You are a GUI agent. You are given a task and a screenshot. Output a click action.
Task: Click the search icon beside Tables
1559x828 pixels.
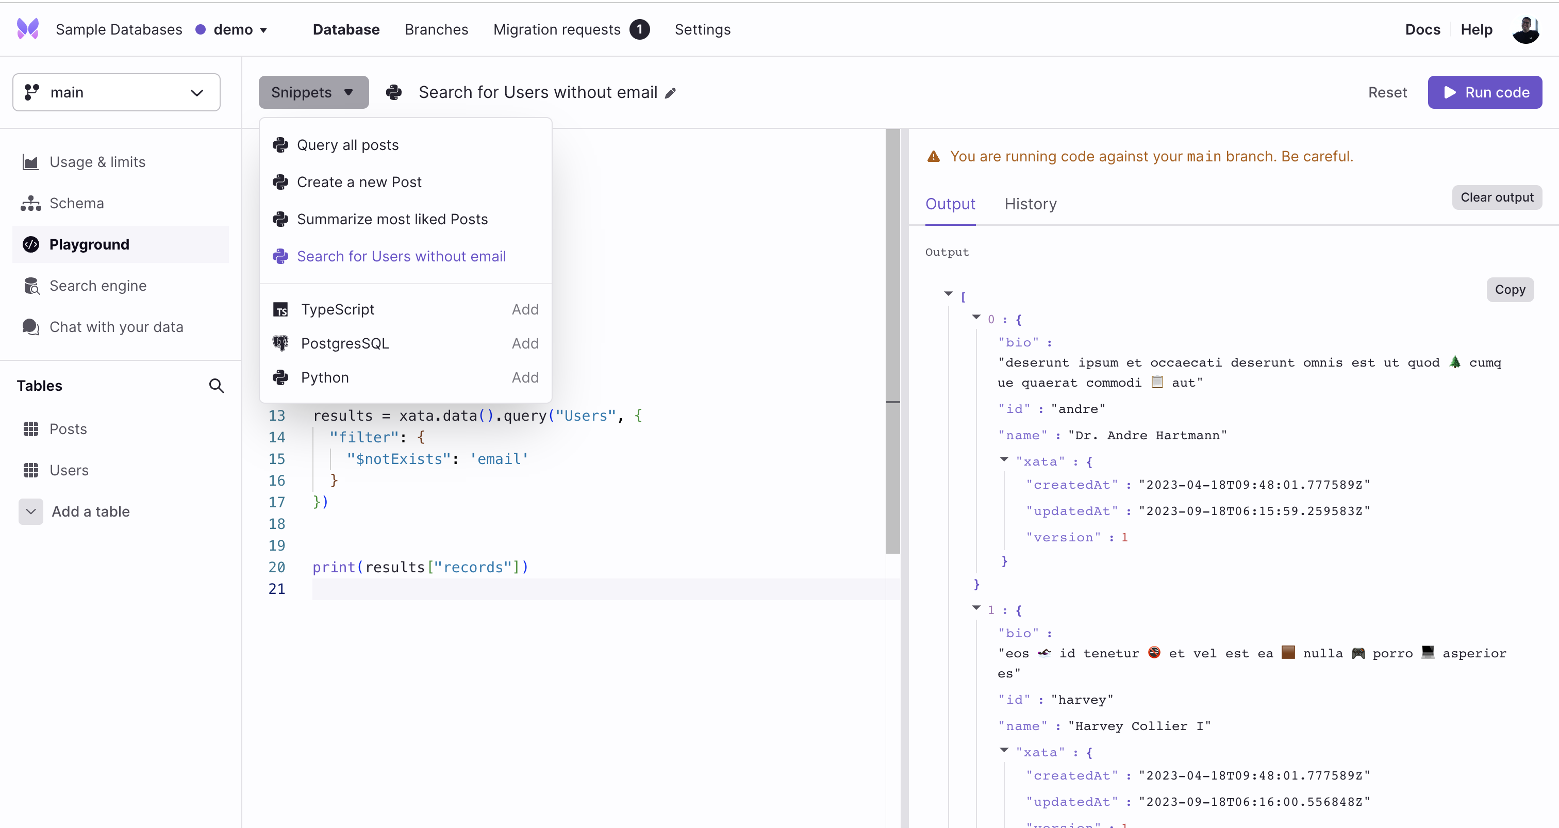[x=216, y=386]
